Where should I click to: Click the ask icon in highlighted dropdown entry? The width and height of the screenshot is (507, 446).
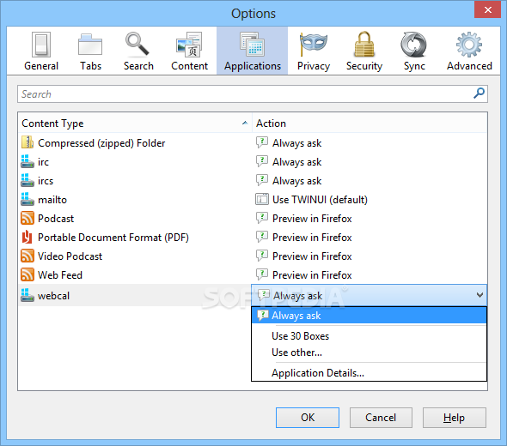[263, 316]
